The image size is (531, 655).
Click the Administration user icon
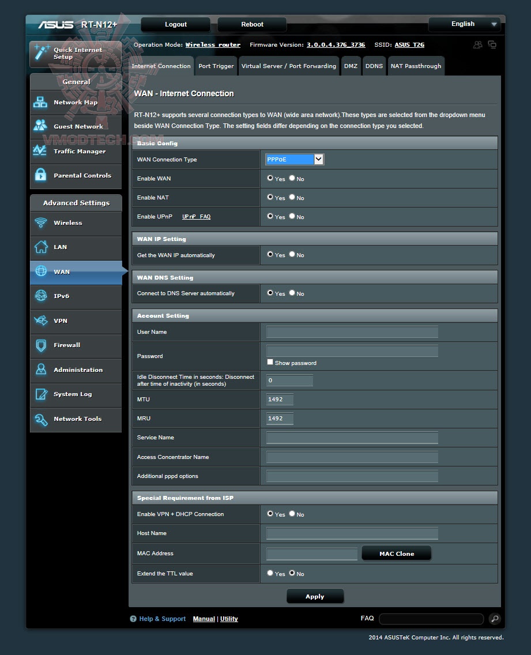(41, 369)
